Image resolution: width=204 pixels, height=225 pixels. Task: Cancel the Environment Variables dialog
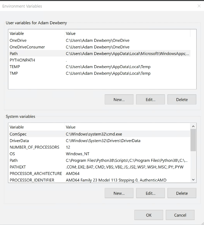180,215
